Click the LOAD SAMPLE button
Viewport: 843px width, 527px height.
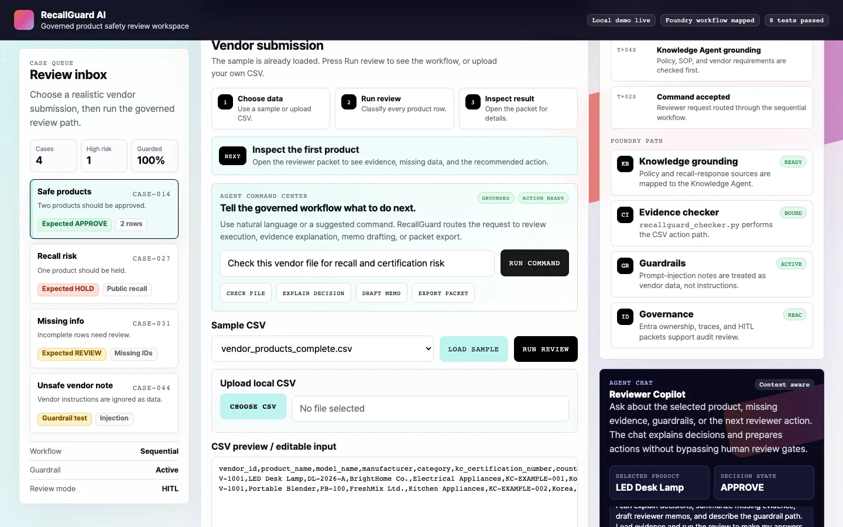474,349
